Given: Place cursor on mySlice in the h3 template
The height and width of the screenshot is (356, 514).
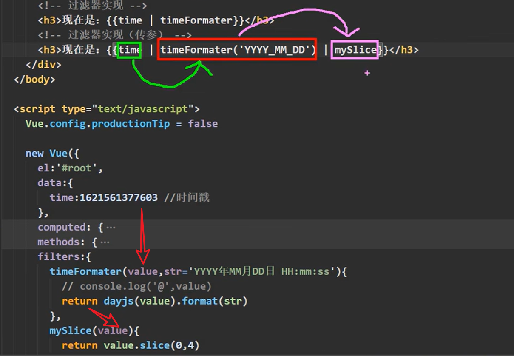Looking at the screenshot, I should [x=355, y=50].
